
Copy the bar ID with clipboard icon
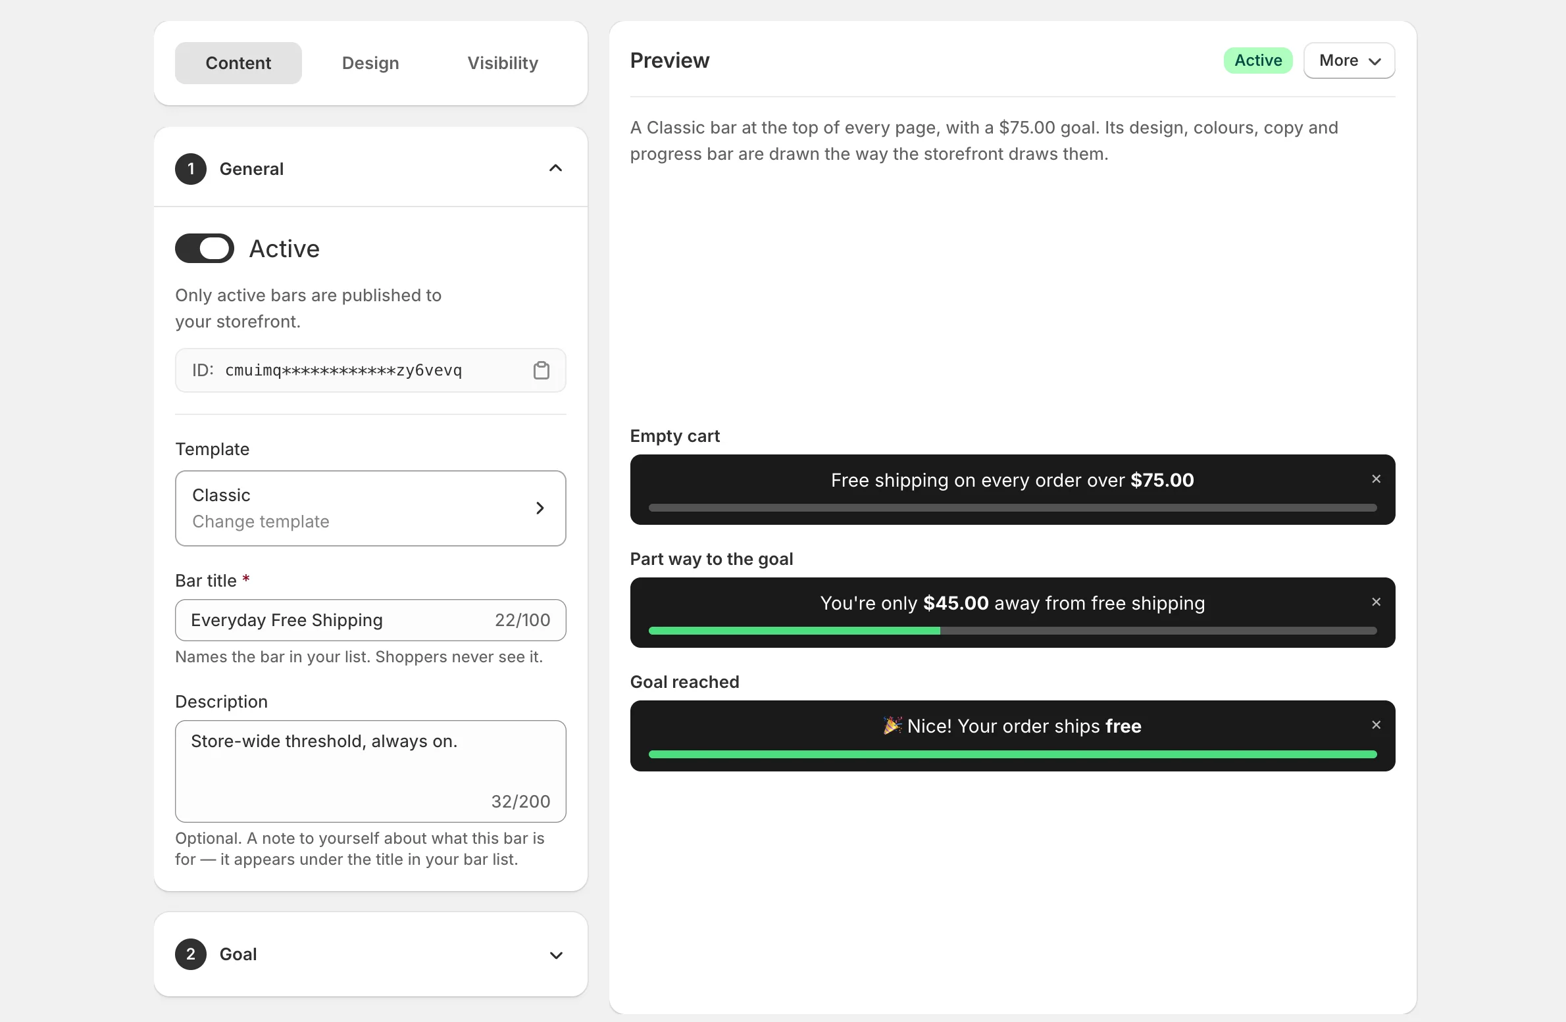point(541,370)
